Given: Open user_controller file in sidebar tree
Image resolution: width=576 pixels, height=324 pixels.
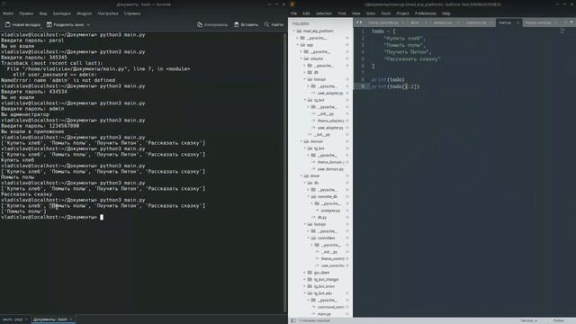Looking at the screenshot, I should (x=332, y=265).
